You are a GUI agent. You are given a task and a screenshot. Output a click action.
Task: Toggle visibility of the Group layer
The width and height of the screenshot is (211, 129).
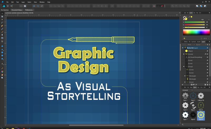tap(207, 66)
